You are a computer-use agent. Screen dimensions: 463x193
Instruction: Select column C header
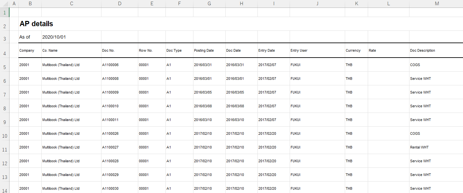[72, 4]
